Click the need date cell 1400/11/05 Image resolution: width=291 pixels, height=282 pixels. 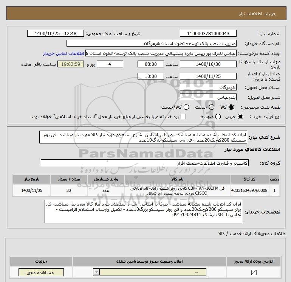(31, 190)
